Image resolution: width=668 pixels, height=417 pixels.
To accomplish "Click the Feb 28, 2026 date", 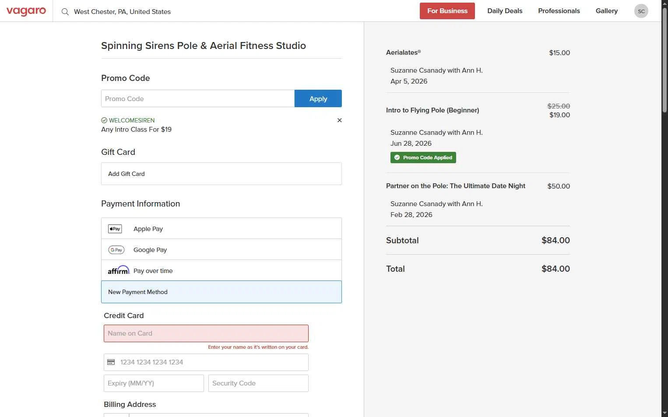I will 411,215.
